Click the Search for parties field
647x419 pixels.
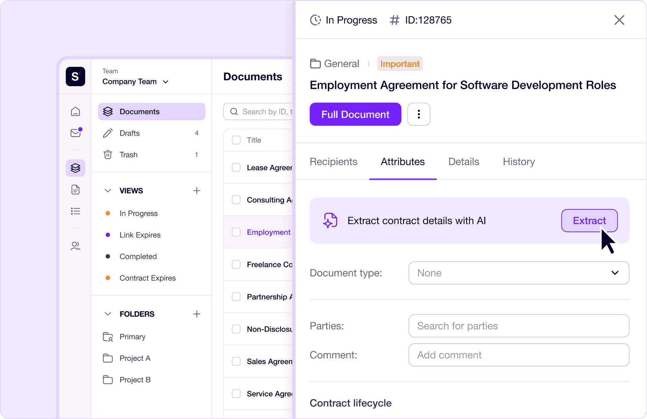tap(519, 326)
